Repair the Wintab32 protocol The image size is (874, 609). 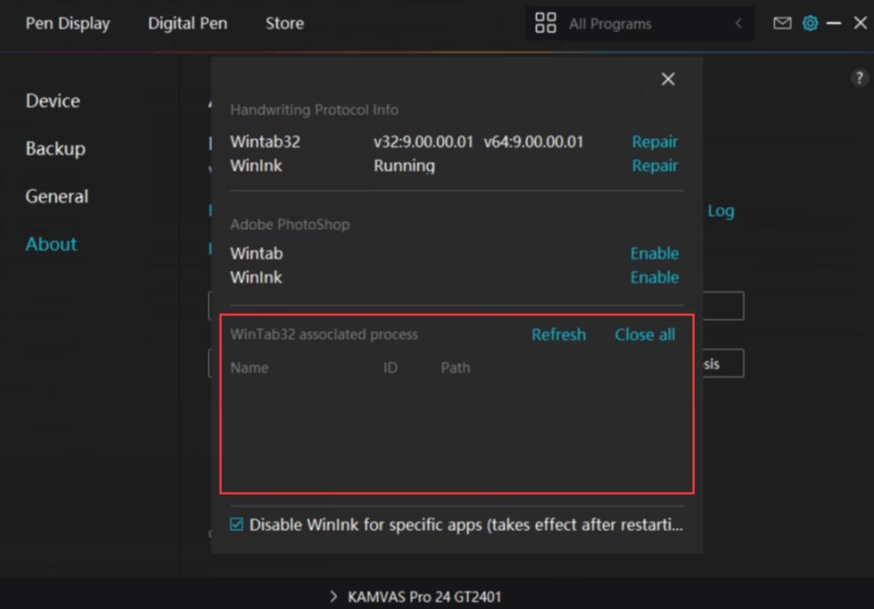[x=655, y=142]
